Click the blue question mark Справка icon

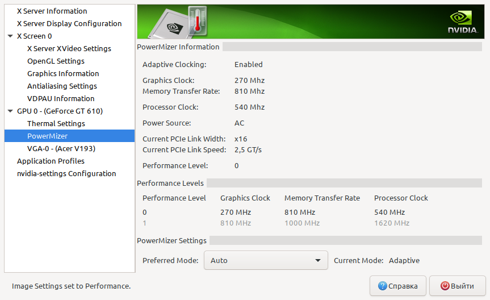[382, 286]
